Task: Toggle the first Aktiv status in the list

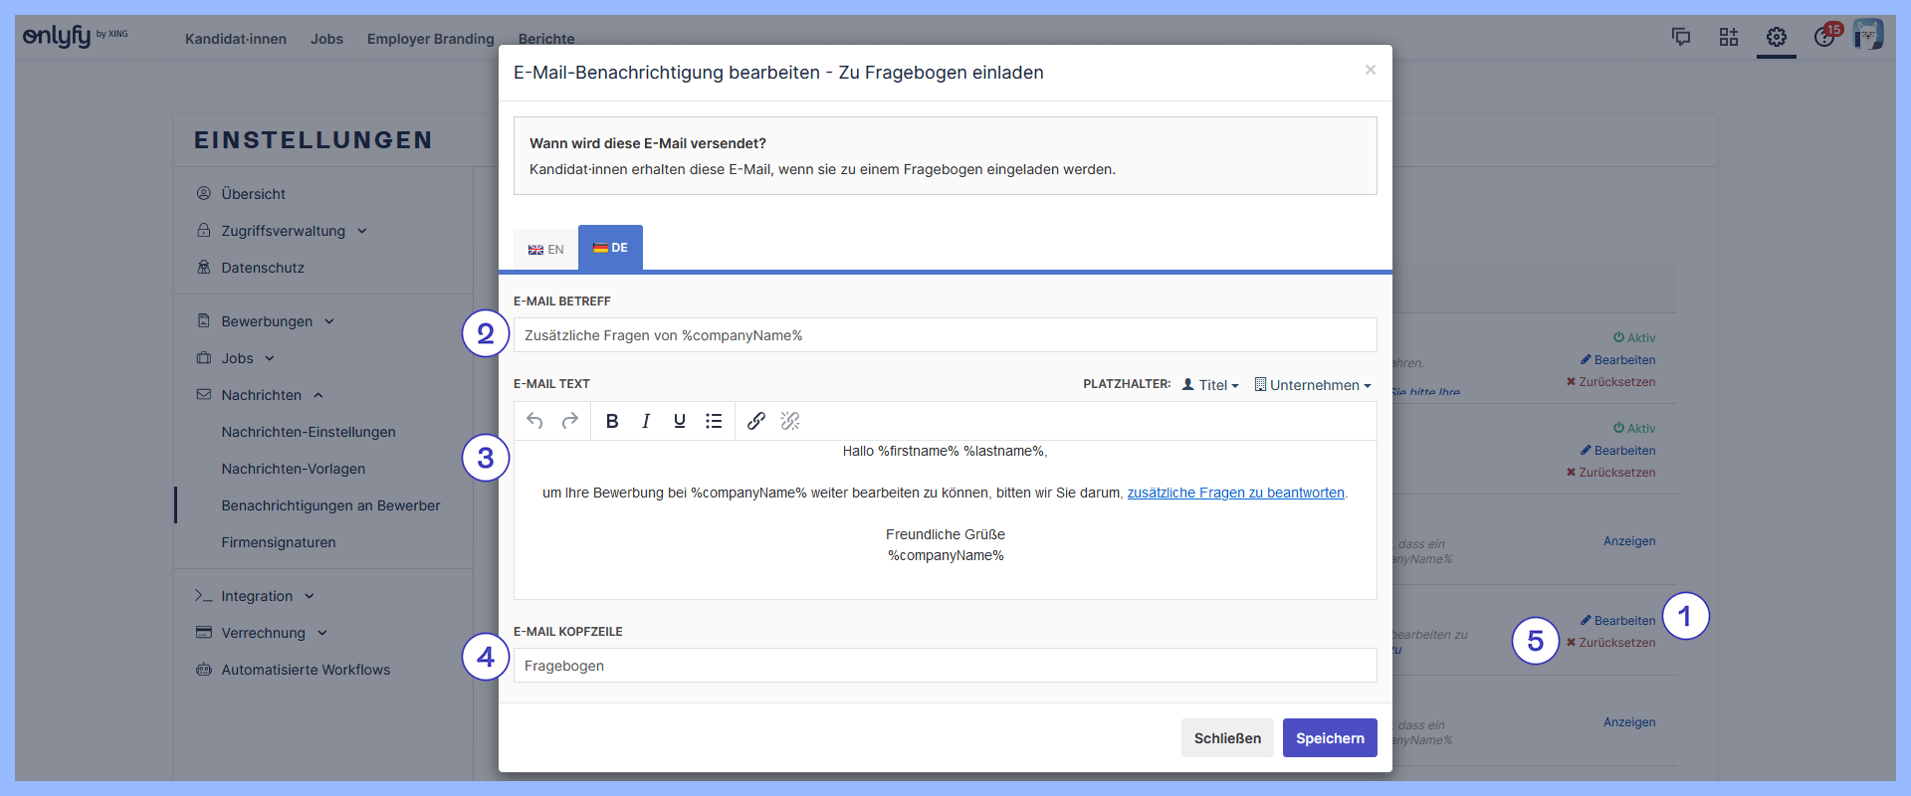Action: point(1634,338)
